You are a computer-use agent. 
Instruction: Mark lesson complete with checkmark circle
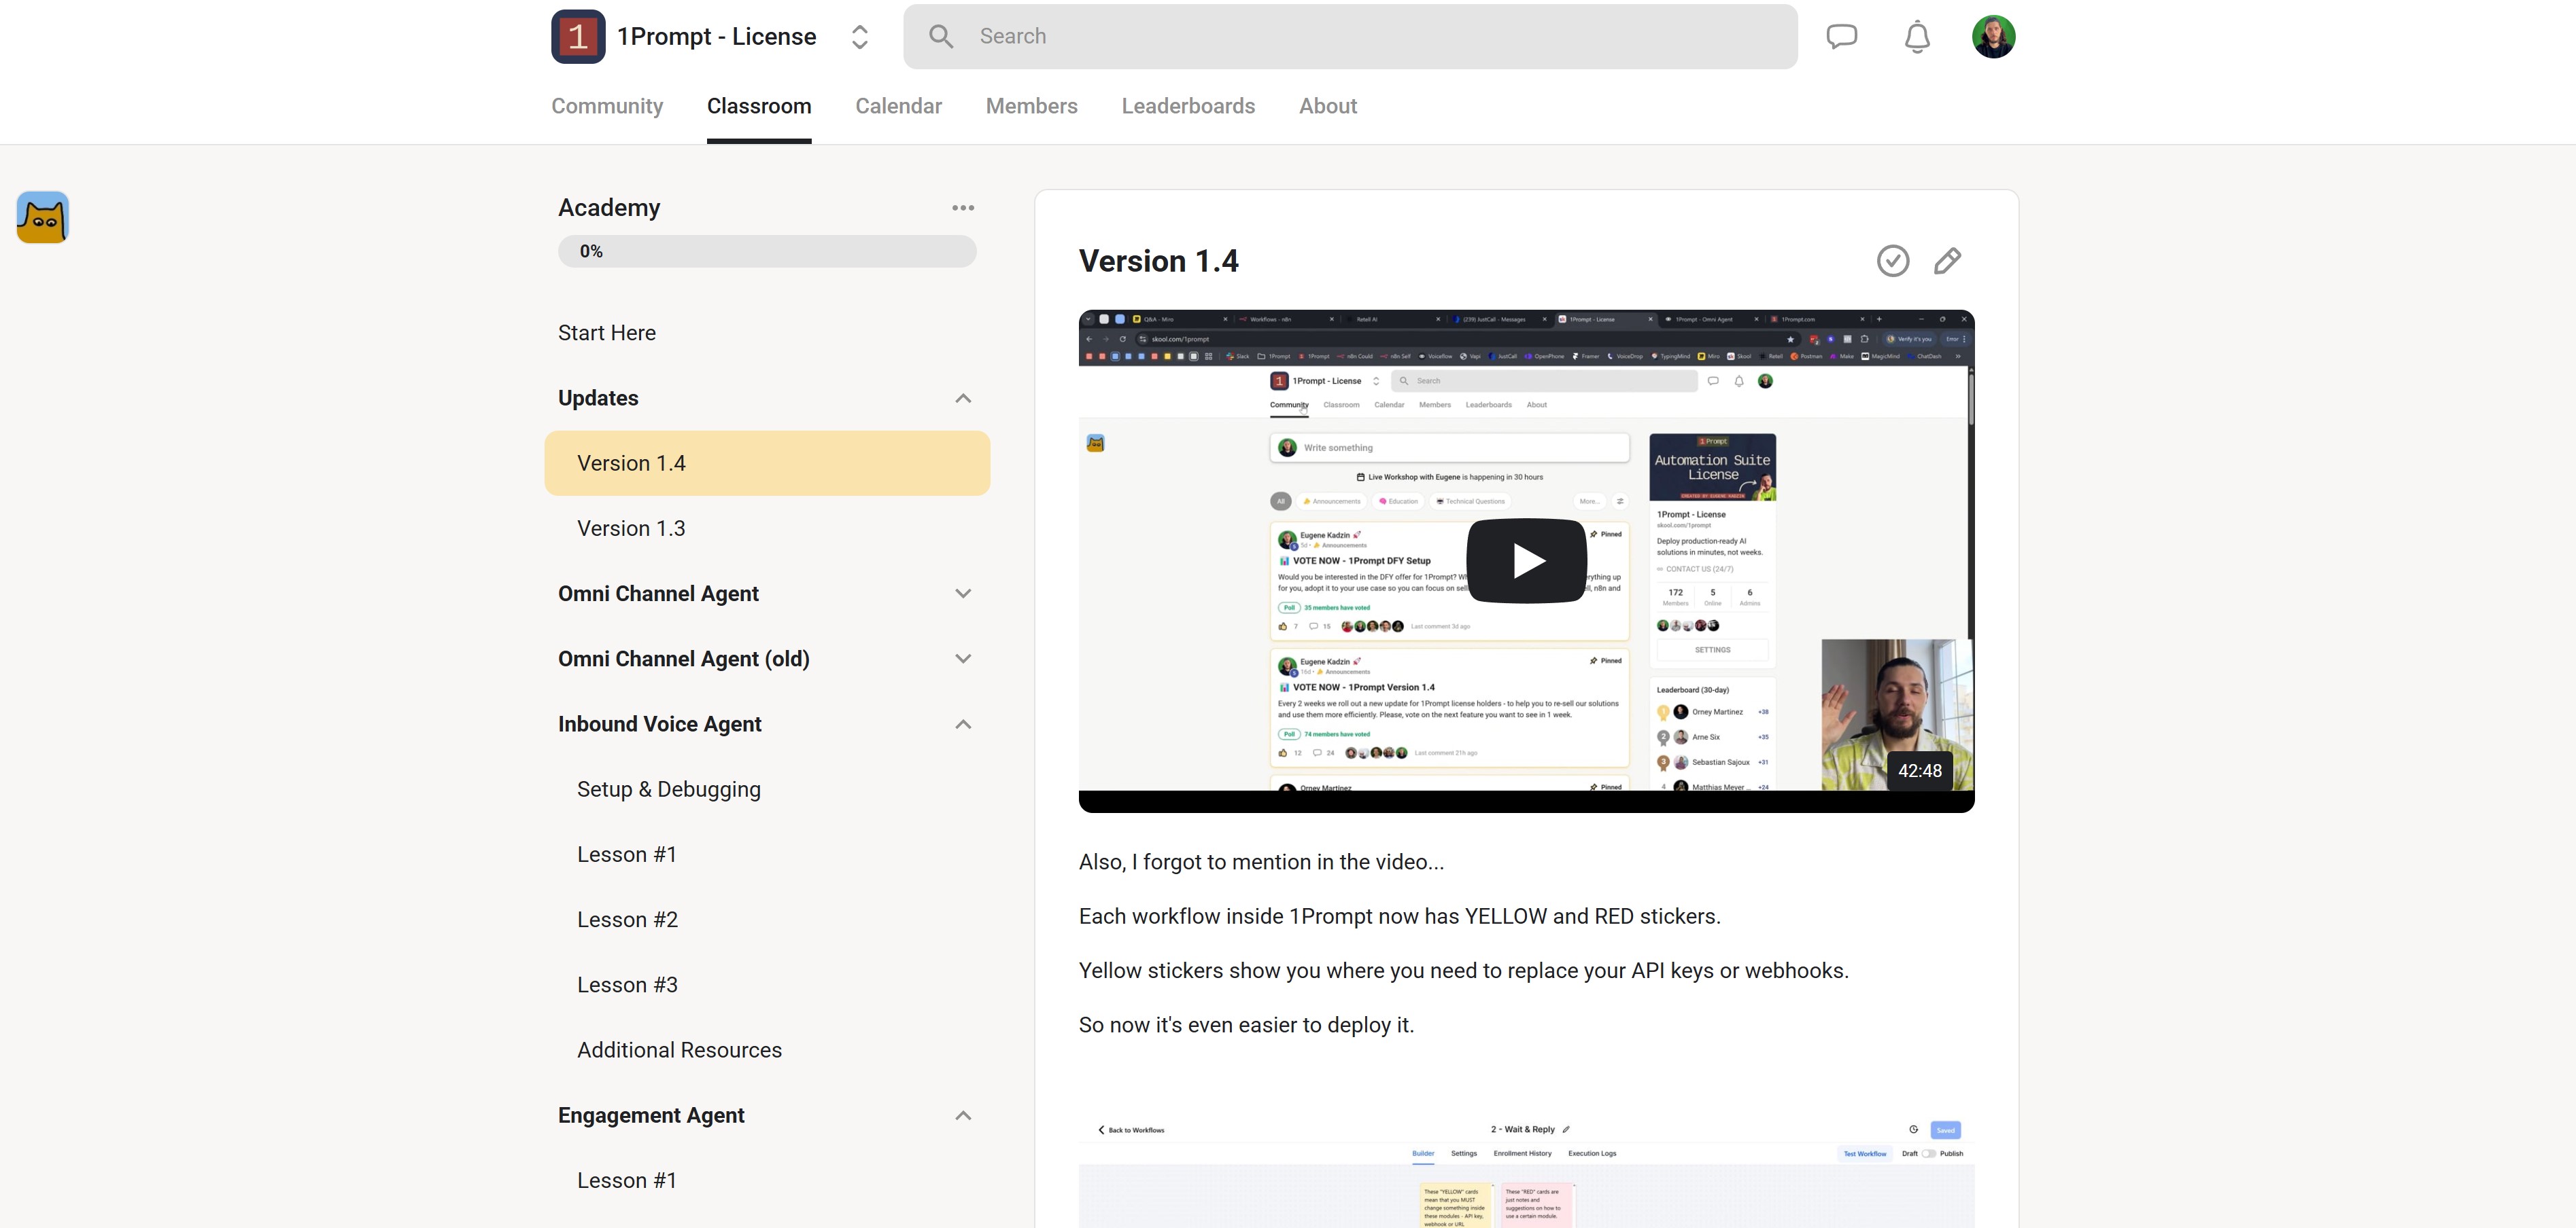click(x=1892, y=261)
